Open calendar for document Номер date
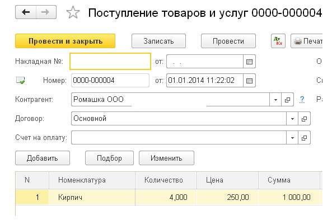The width and height of the screenshot is (332, 224). [249, 81]
